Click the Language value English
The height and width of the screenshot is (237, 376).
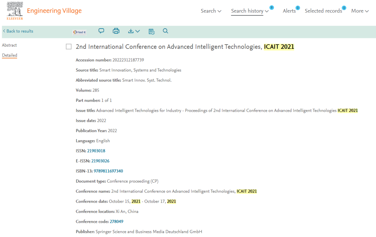click(103, 141)
